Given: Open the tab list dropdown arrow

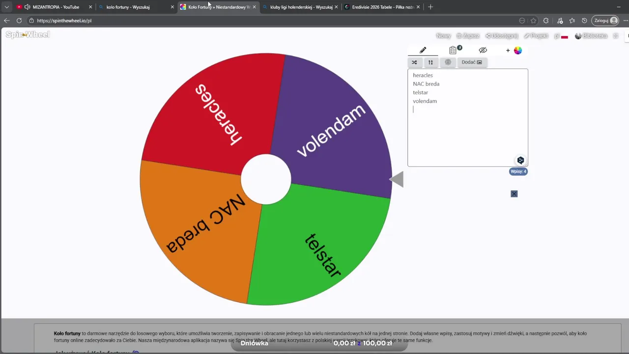Looking at the screenshot, I should [6, 7].
